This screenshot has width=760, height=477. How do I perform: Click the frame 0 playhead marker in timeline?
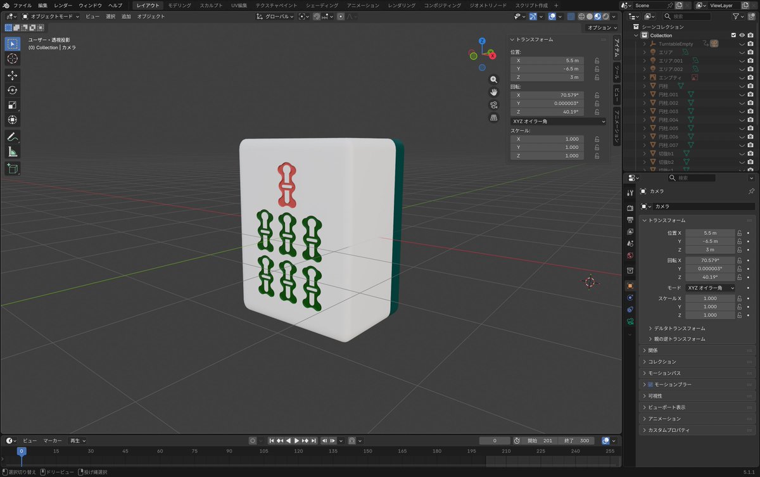(21, 451)
